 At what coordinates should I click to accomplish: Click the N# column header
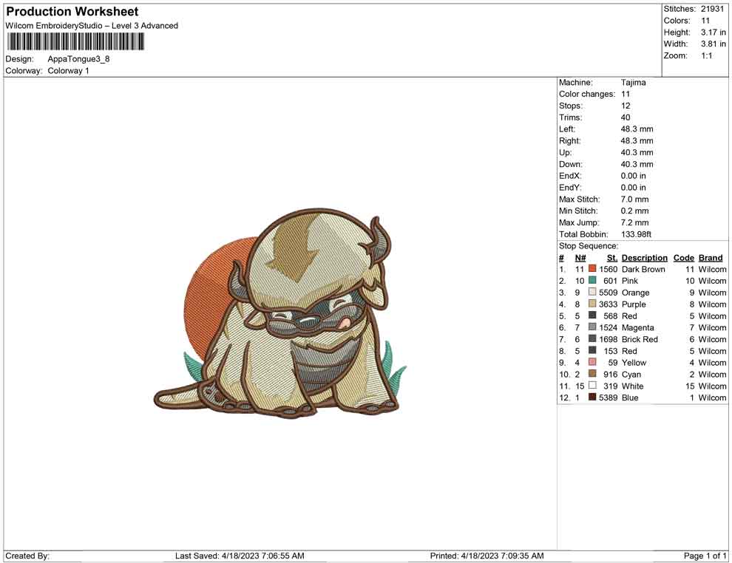point(580,258)
